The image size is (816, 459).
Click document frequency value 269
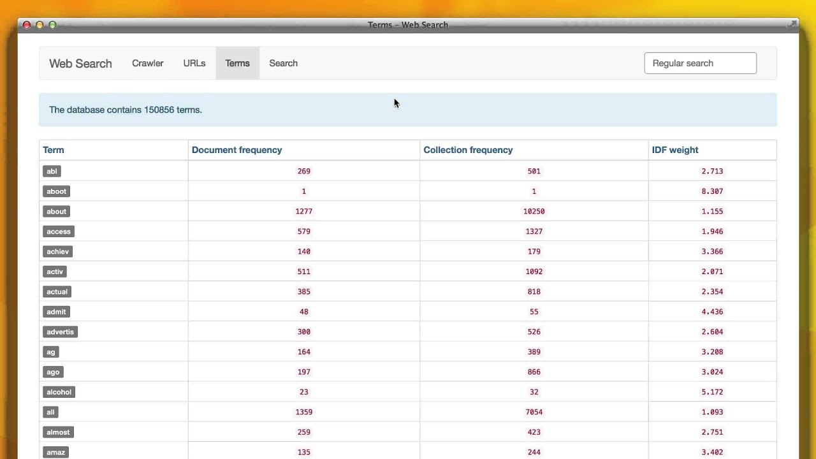click(x=303, y=171)
